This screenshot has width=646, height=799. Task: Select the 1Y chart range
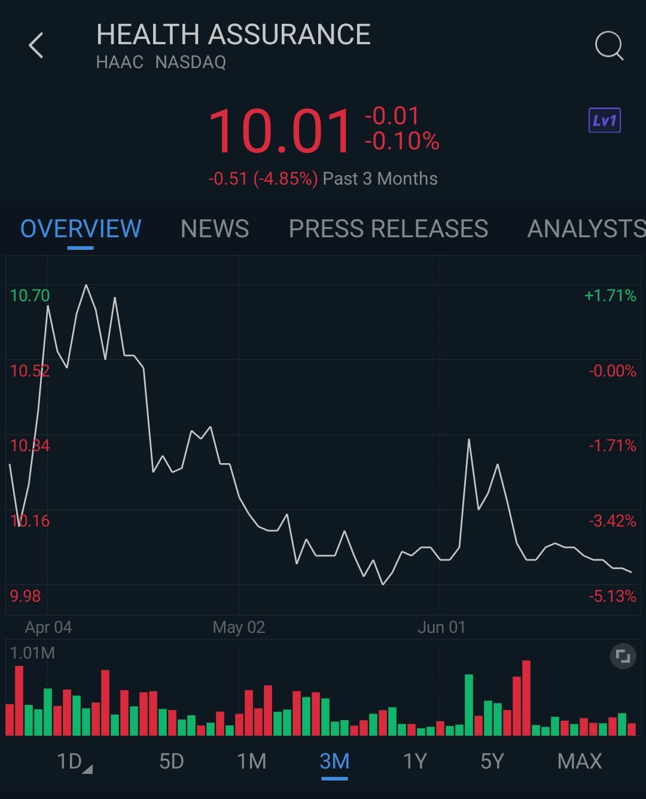pyautogui.click(x=415, y=761)
